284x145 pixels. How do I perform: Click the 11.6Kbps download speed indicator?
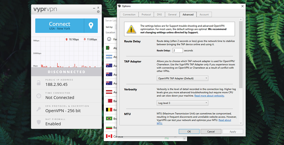point(90,39)
